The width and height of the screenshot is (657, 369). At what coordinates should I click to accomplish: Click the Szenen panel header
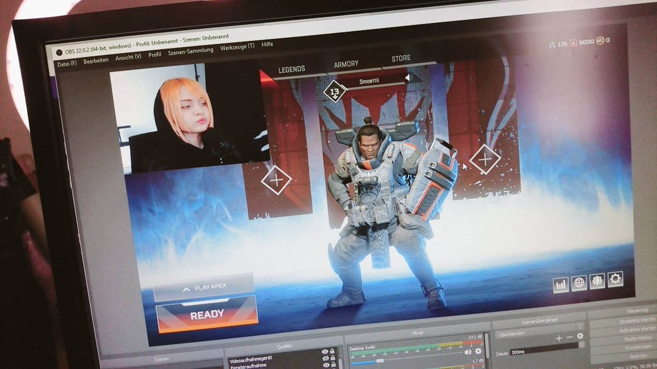point(162,359)
